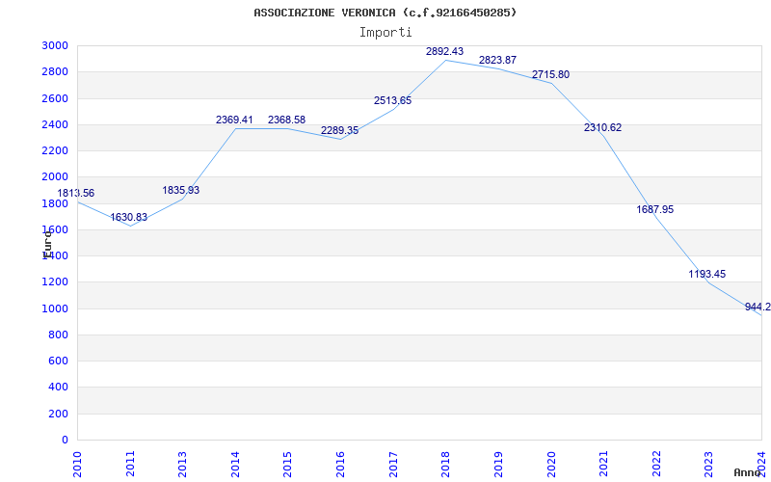Click y-axis value 2400

pyautogui.click(x=55, y=124)
